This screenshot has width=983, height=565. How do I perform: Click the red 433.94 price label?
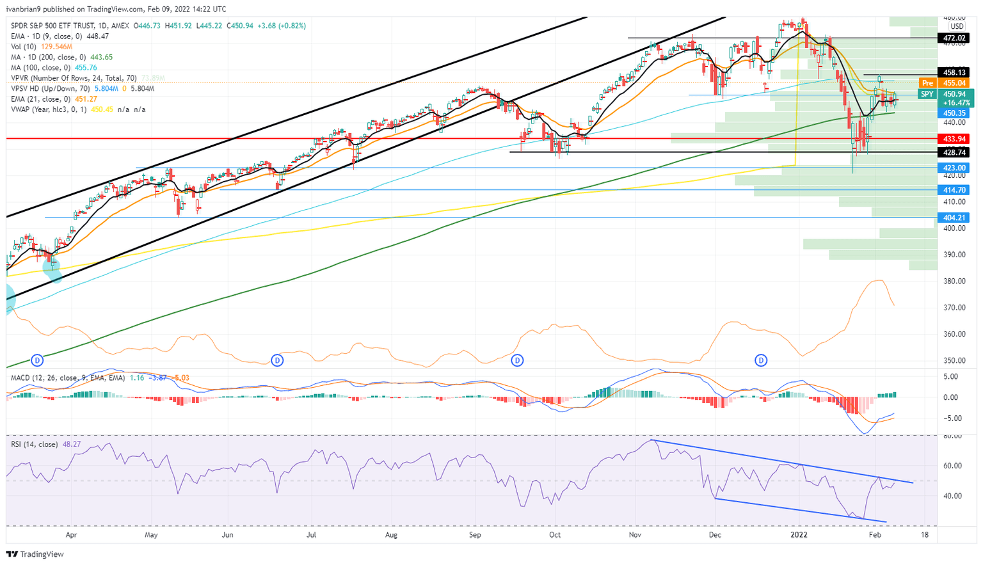(x=954, y=139)
